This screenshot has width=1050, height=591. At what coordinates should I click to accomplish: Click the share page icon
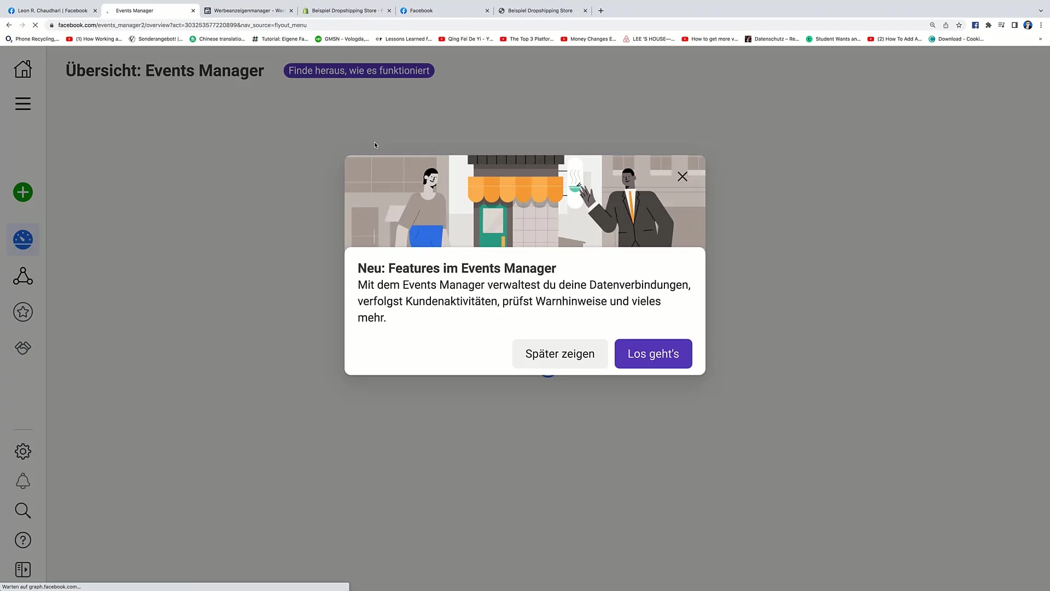[946, 25]
